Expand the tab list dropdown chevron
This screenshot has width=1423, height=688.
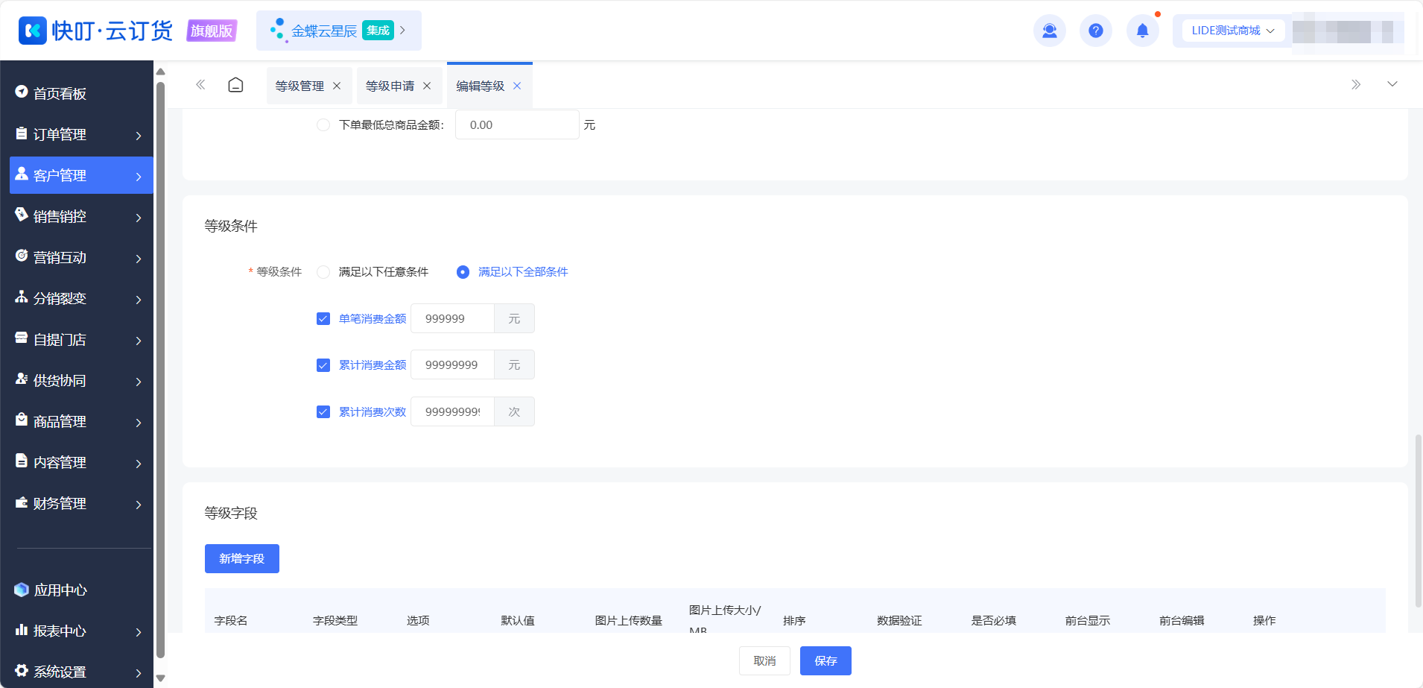1392,84
